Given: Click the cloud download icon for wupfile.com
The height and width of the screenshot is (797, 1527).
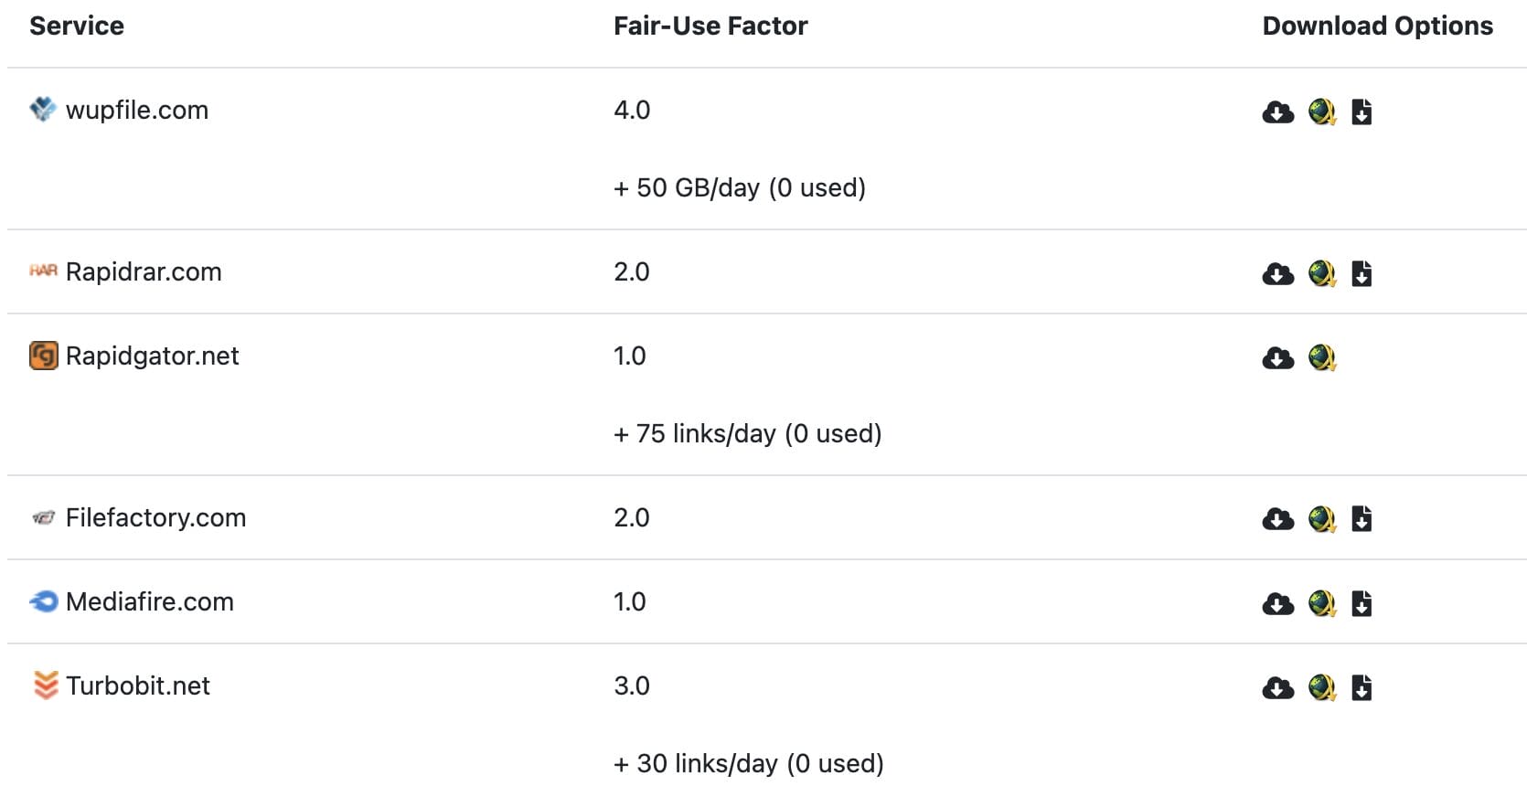Looking at the screenshot, I should (x=1277, y=112).
